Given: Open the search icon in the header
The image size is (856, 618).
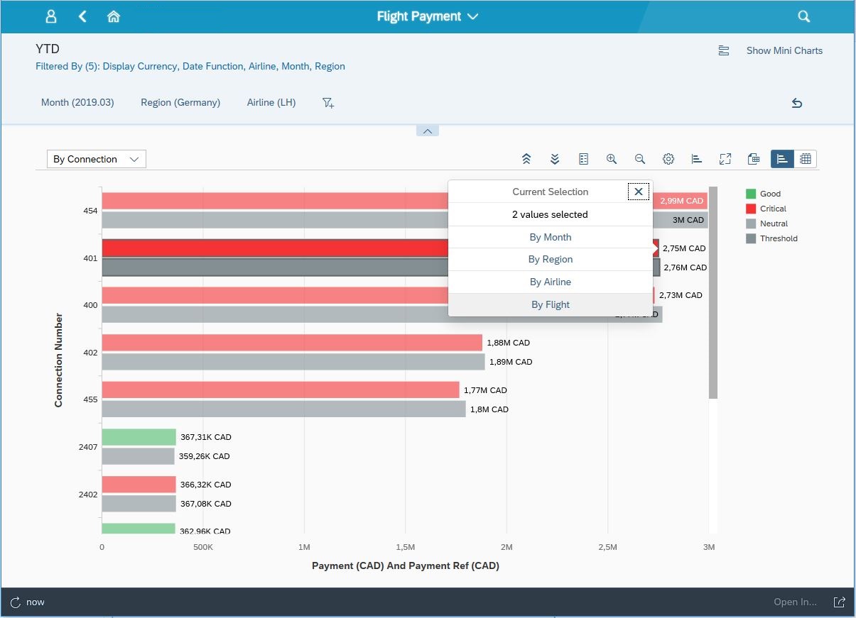Looking at the screenshot, I should coord(803,16).
